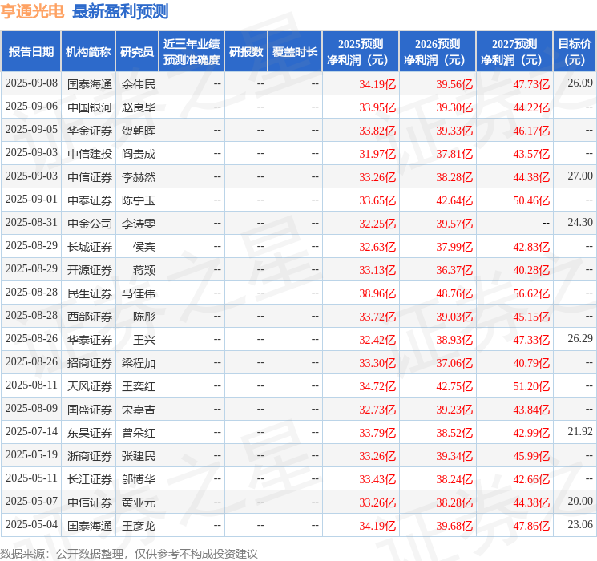Select 西部证券 institution cell
The image size is (597, 561).
(90, 317)
